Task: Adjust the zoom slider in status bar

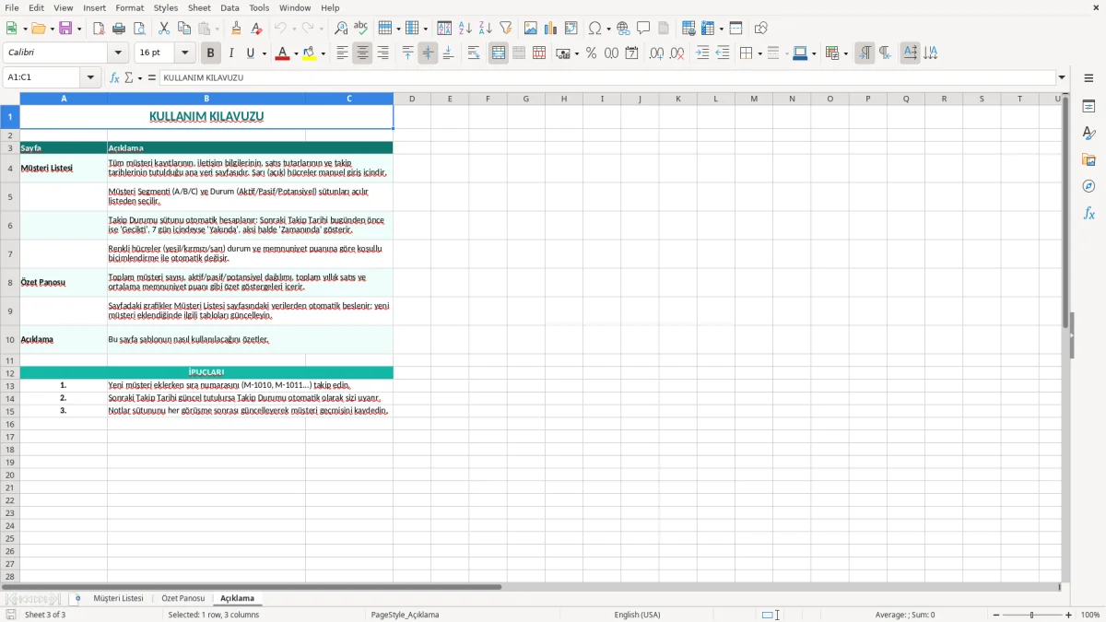Action: (x=1031, y=615)
